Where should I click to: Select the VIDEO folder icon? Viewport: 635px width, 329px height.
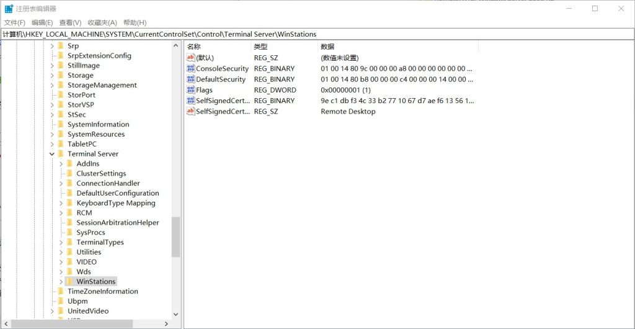click(69, 262)
